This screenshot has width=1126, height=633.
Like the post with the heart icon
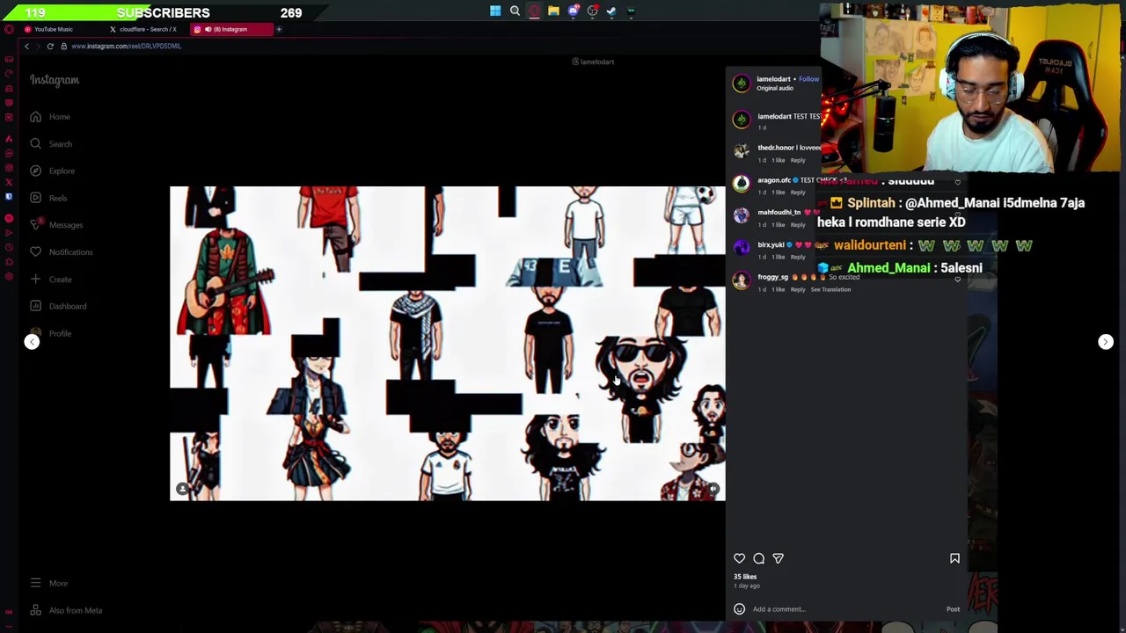739,558
